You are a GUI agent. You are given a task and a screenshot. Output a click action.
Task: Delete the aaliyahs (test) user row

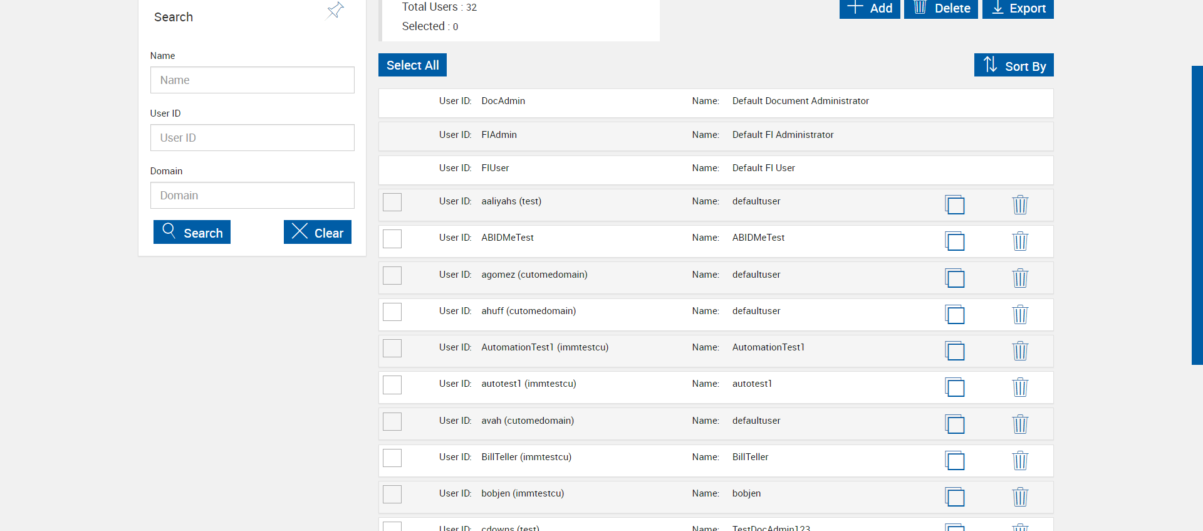[1020, 204]
